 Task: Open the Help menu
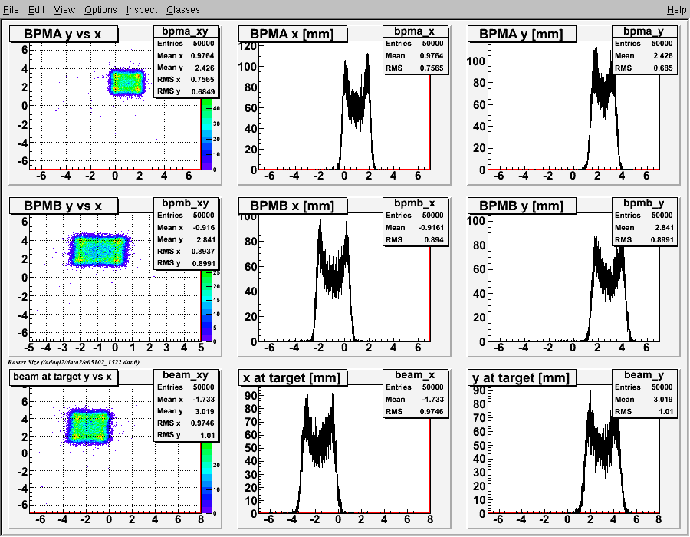(676, 10)
